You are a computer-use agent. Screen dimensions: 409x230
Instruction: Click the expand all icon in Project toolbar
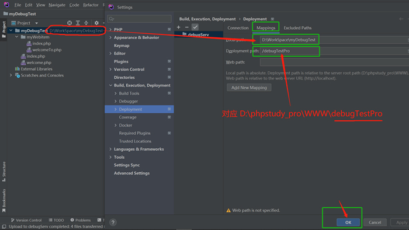click(78, 23)
